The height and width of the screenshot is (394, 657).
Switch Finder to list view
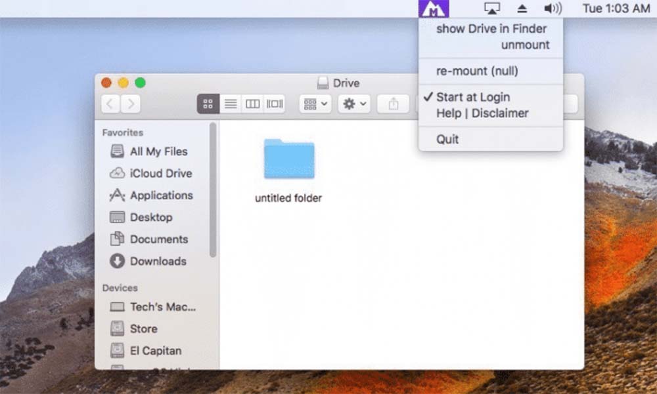coord(231,104)
